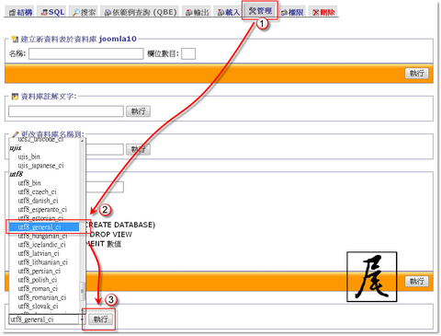Click the collation list scrollbar thumb
441x336 pixels.
82,291
